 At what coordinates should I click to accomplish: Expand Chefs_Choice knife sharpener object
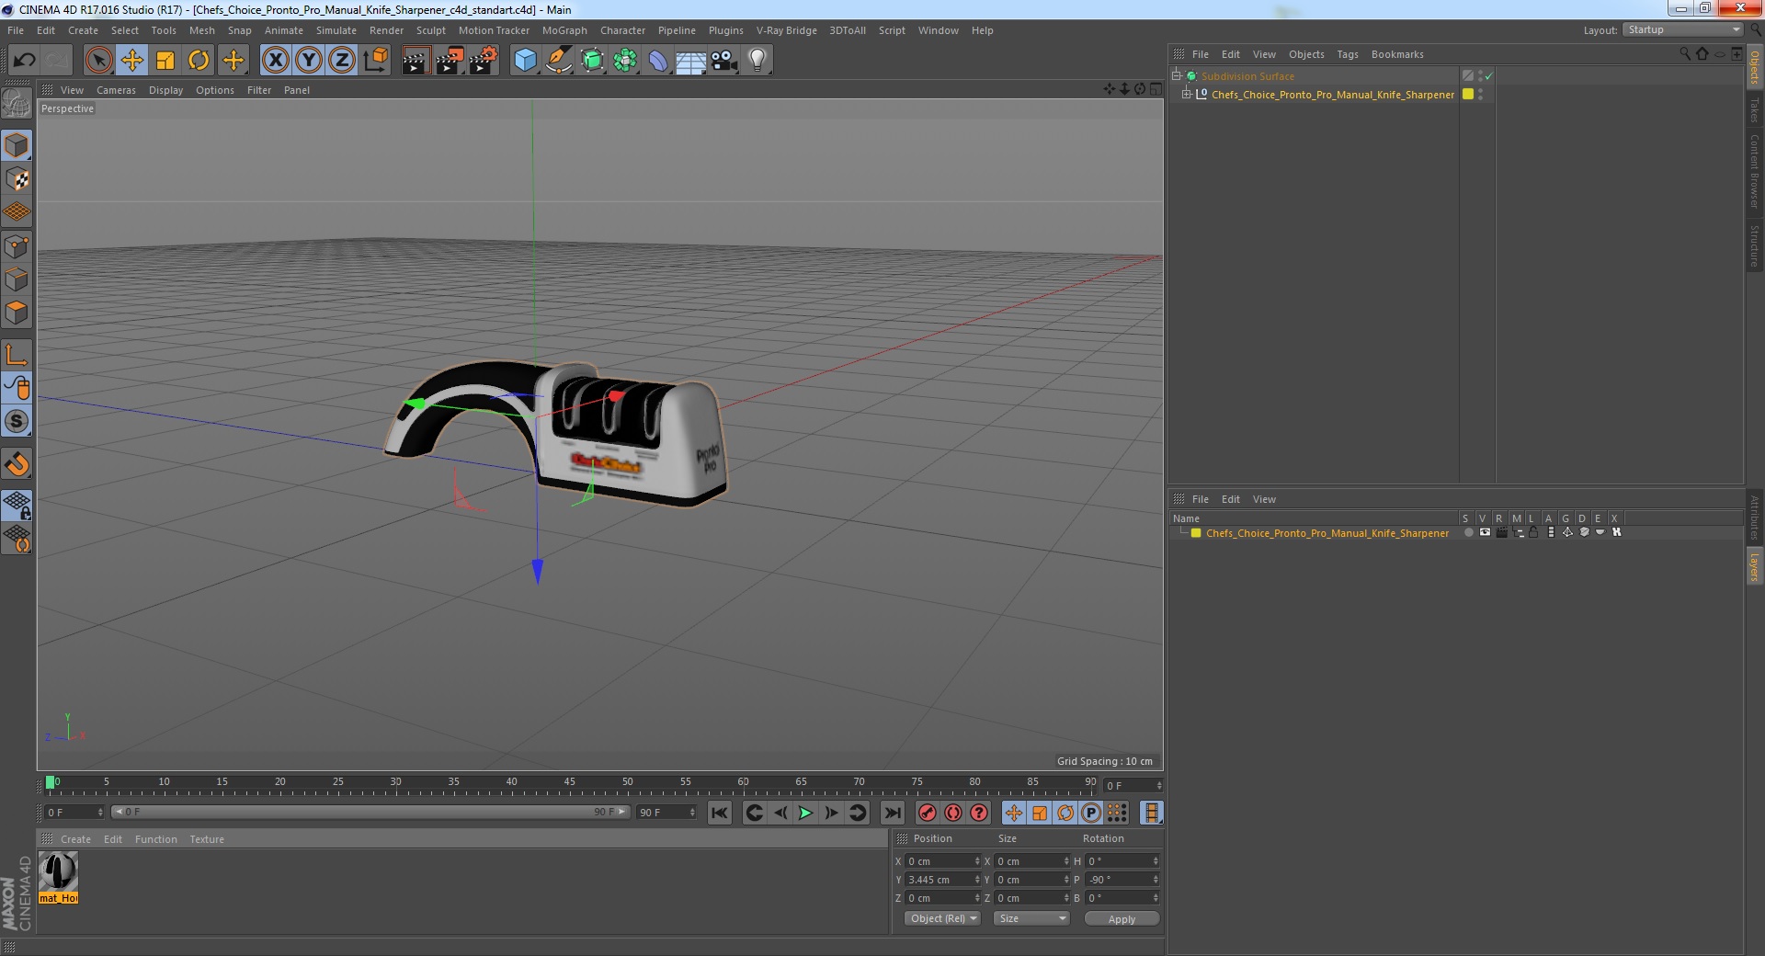pyautogui.click(x=1186, y=94)
